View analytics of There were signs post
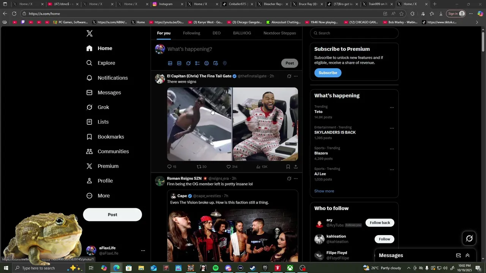Image resolution: width=486 pixels, height=273 pixels. tap(262, 167)
